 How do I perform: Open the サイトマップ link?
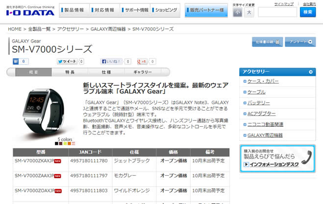(x=284, y=4)
